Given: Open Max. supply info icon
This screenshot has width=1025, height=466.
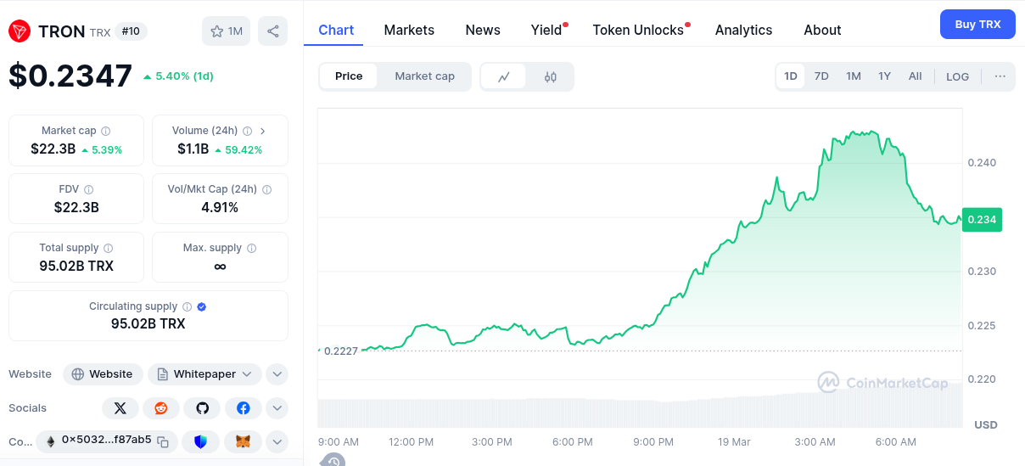Looking at the screenshot, I should (x=252, y=248).
